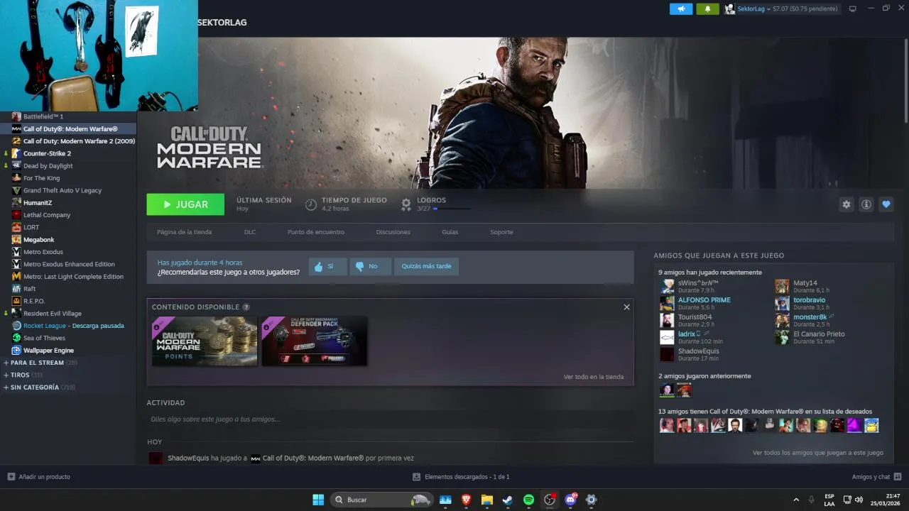This screenshot has width=909, height=511.
Task: Click friend monster8k
Action: pyautogui.click(x=810, y=317)
